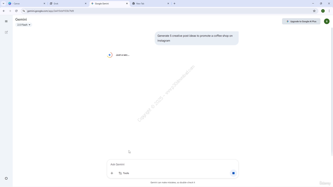The height and width of the screenshot is (187, 333).
Task: Bookmark this page with star icon
Action: 314,11
